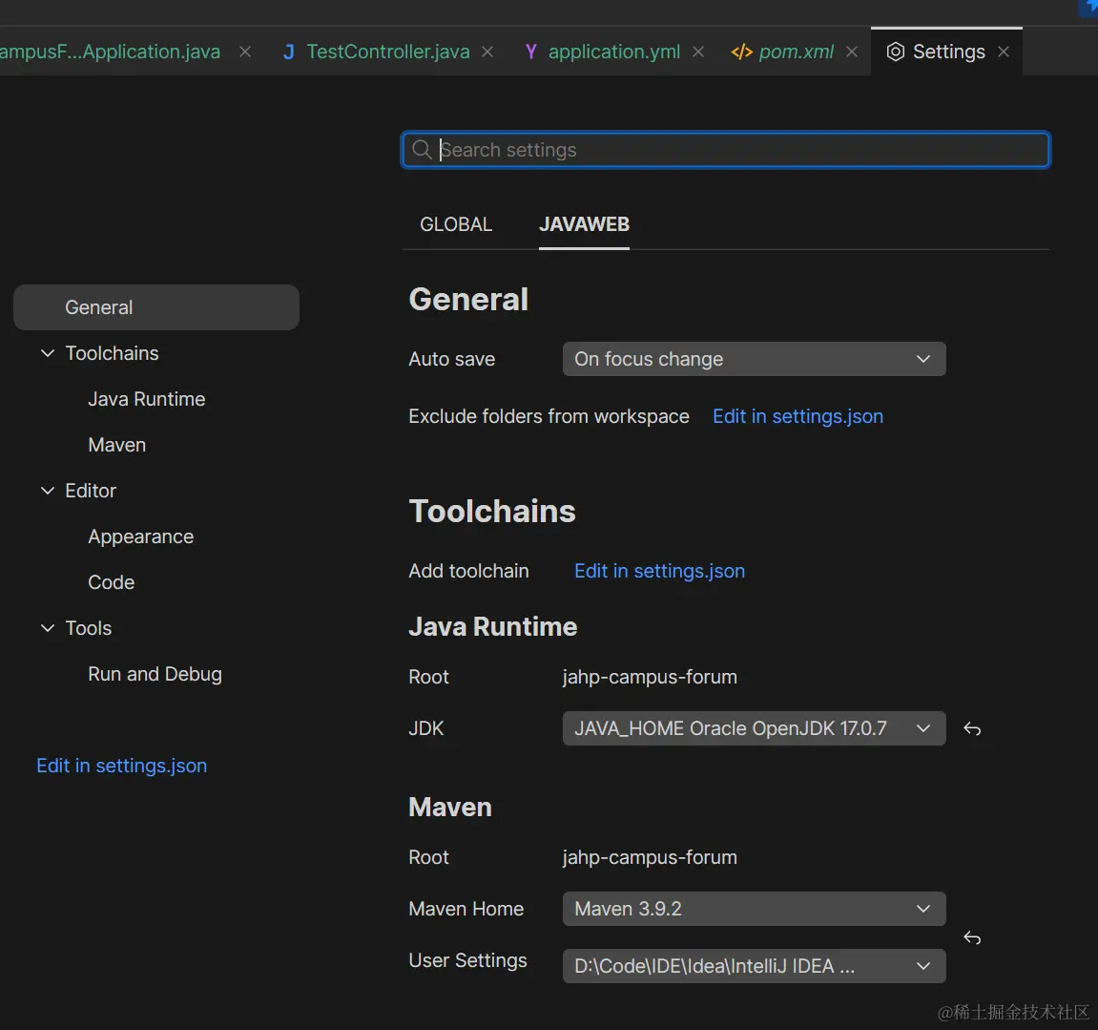This screenshot has width=1098, height=1030.
Task: Select Java Runtime in the sidebar
Action: click(146, 399)
